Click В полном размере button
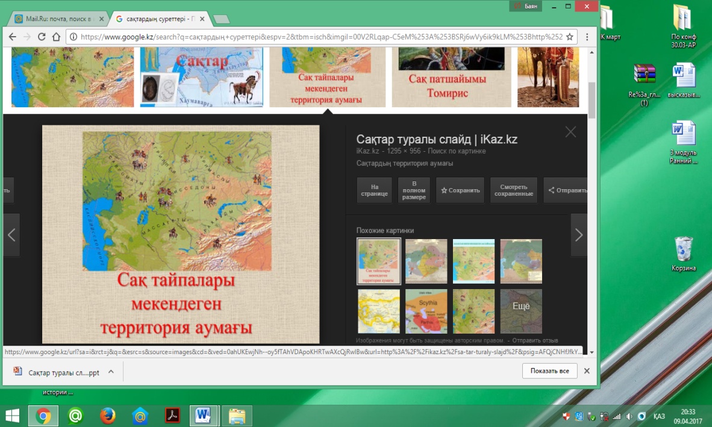This screenshot has width=712, height=427. click(x=414, y=190)
